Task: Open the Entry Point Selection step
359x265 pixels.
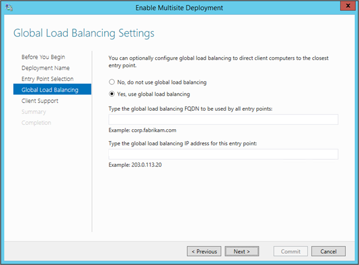Action: 48,79
